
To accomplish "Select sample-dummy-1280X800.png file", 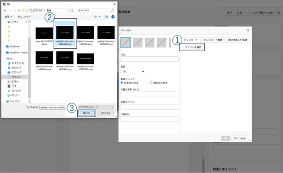I will [x=86, y=62].
